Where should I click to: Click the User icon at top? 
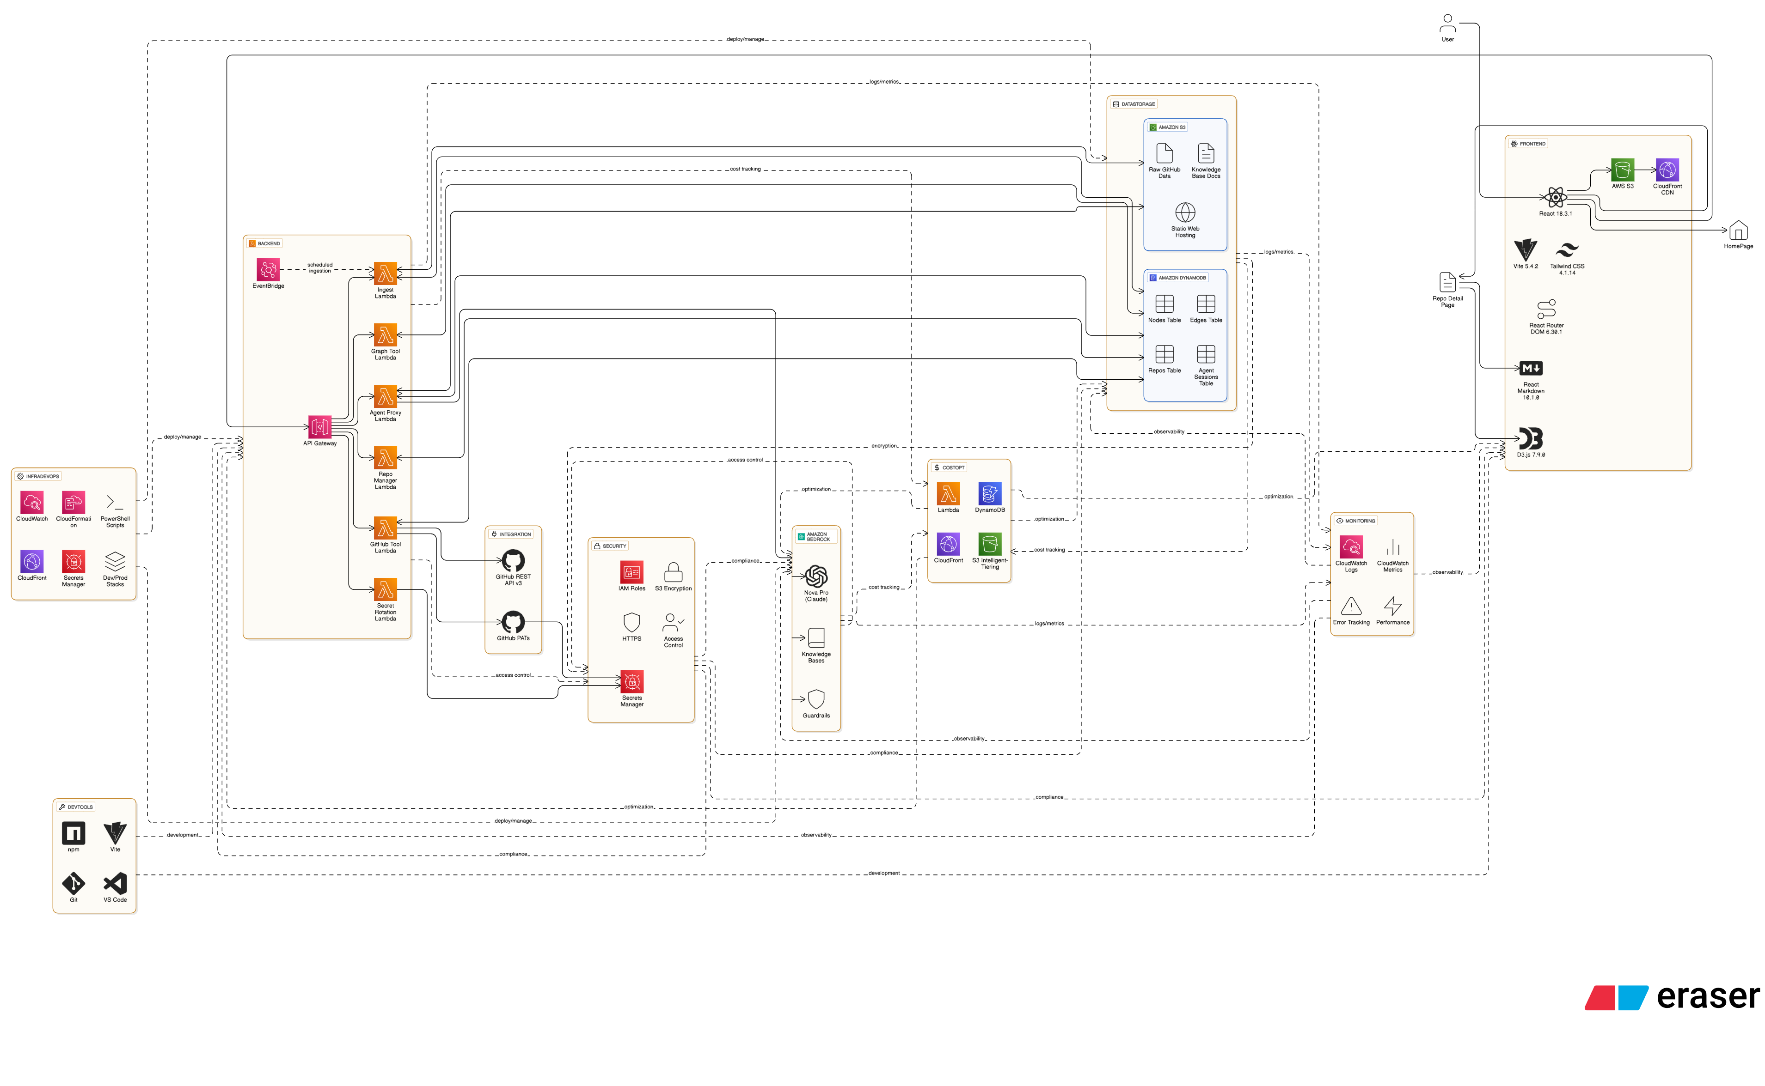1447,23
